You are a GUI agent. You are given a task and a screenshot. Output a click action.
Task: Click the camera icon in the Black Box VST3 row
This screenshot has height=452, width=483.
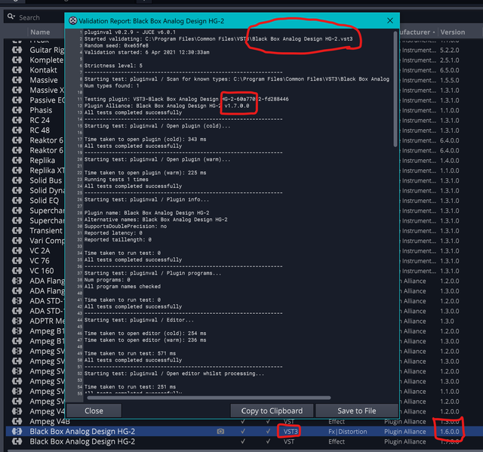tap(220, 432)
